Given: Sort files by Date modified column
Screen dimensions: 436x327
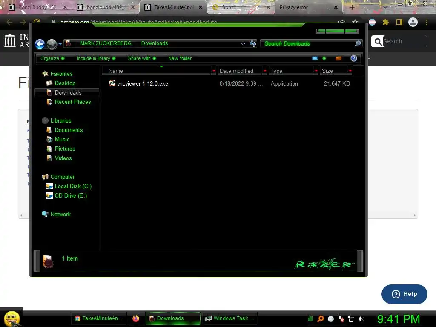Looking at the screenshot, I should click(x=240, y=71).
